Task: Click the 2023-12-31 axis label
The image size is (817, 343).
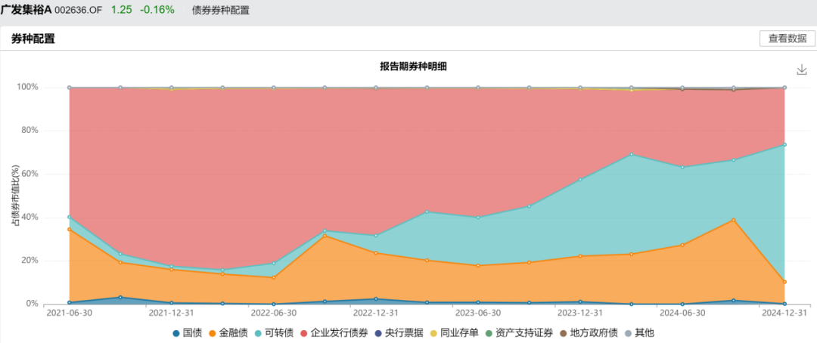Action: pyautogui.click(x=580, y=313)
